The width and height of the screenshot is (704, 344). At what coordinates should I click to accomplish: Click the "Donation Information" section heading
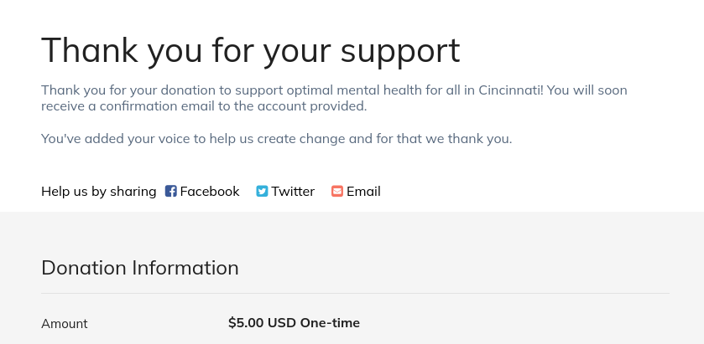coord(139,268)
